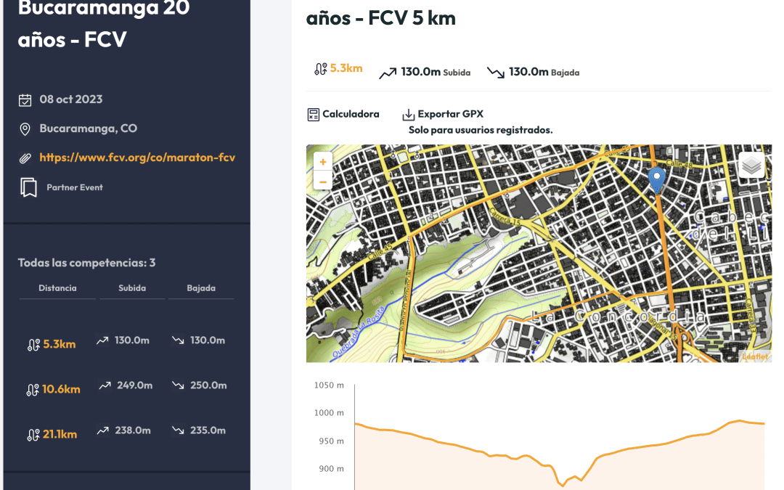Click the calendar icon next to 08 oct 2023
Screen dimensions: 784x490
tap(25, 100)
